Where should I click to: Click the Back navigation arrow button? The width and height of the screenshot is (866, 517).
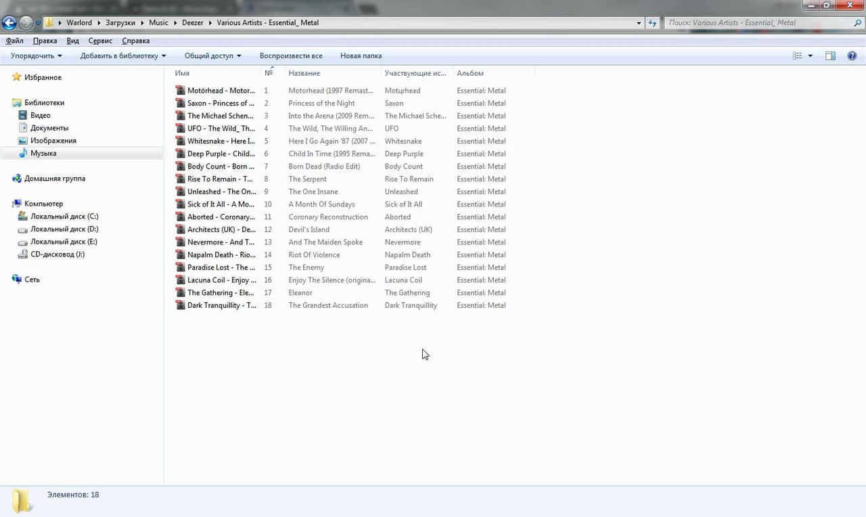9,23
